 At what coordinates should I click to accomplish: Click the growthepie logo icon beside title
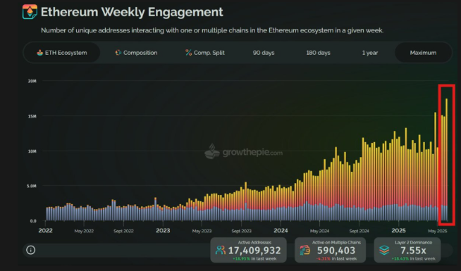(30, 12)
